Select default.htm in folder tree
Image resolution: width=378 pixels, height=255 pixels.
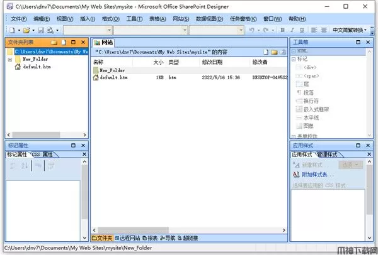coord(37,67)
